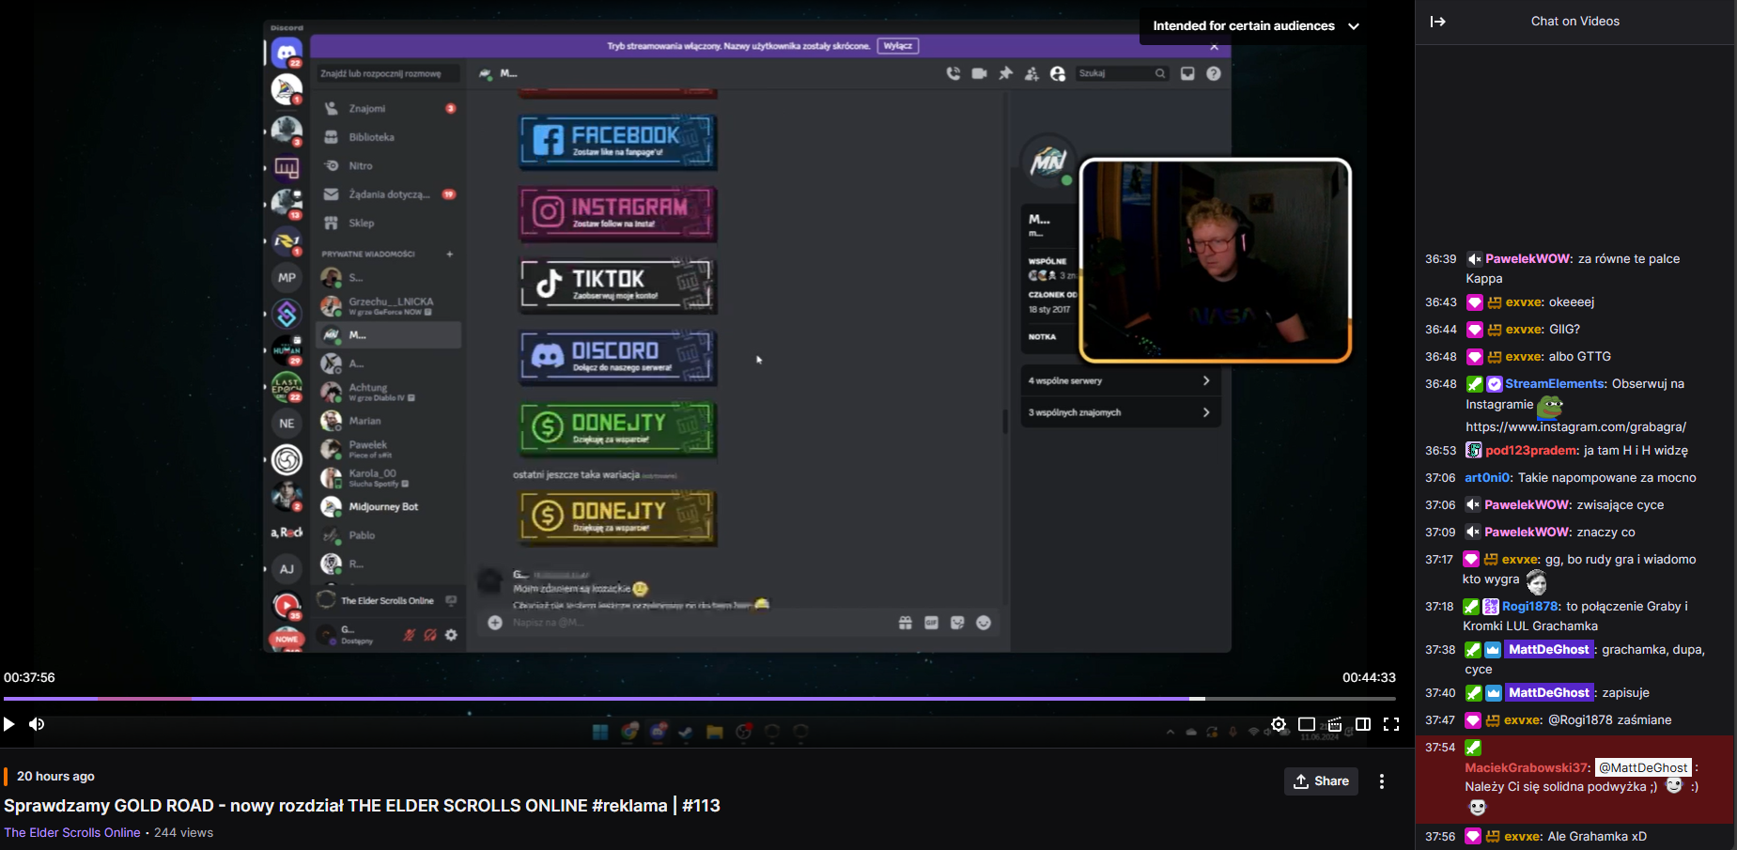Open the three-dot more options menu
This screenshot has width=1737, height=850.
[x=1381, y=781]
